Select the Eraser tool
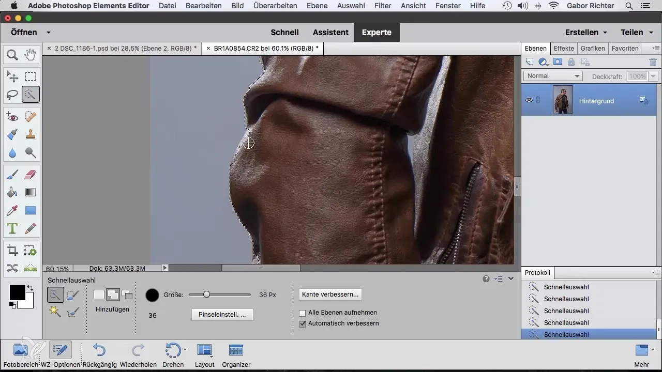 pos(31,175)
